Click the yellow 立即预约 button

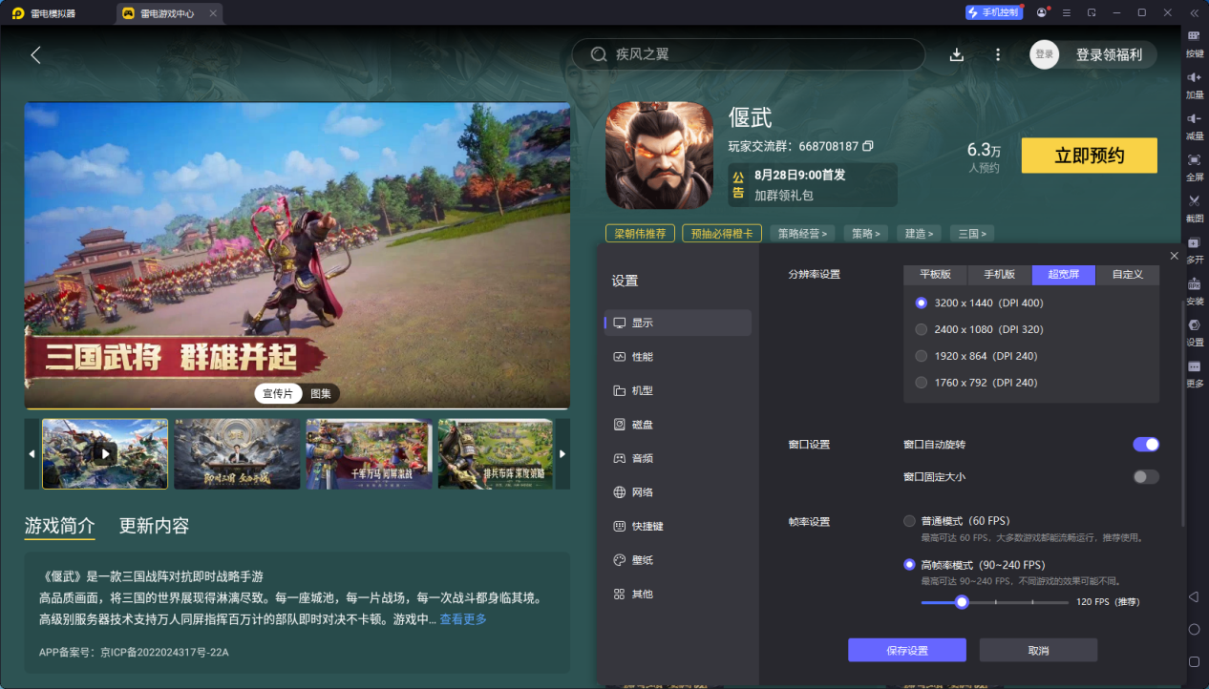[x=1090, y=156]
